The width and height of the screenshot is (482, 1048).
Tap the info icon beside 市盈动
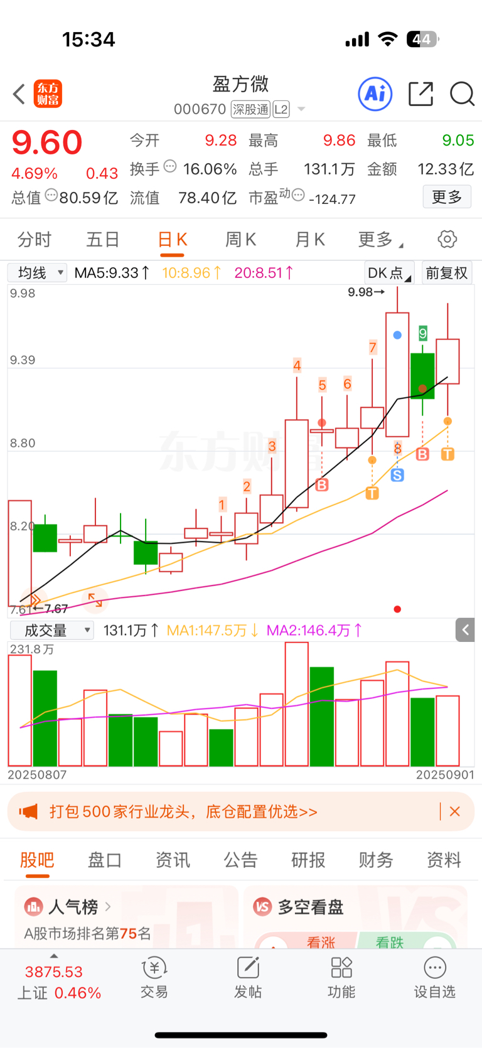coord(298,195)
